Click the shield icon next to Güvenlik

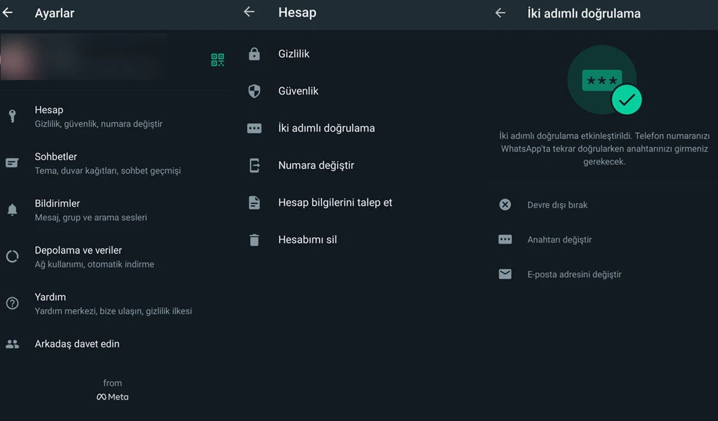(x=254, y=91)
